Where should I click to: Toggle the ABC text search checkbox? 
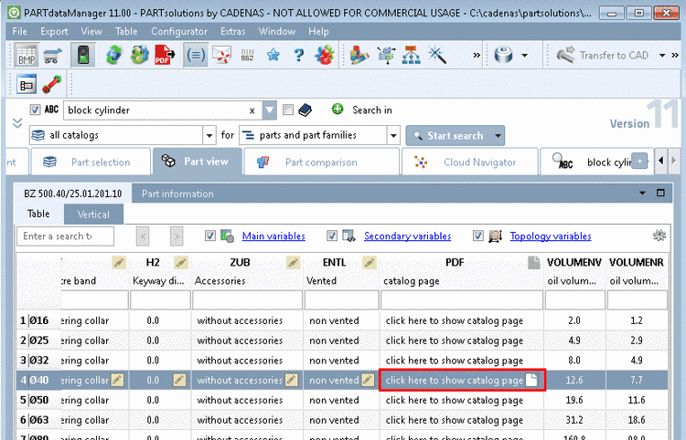click(x=35, y=110)
